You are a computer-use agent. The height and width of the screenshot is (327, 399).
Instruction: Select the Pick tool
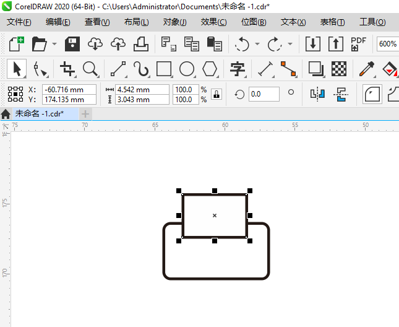tap(17, 69)
